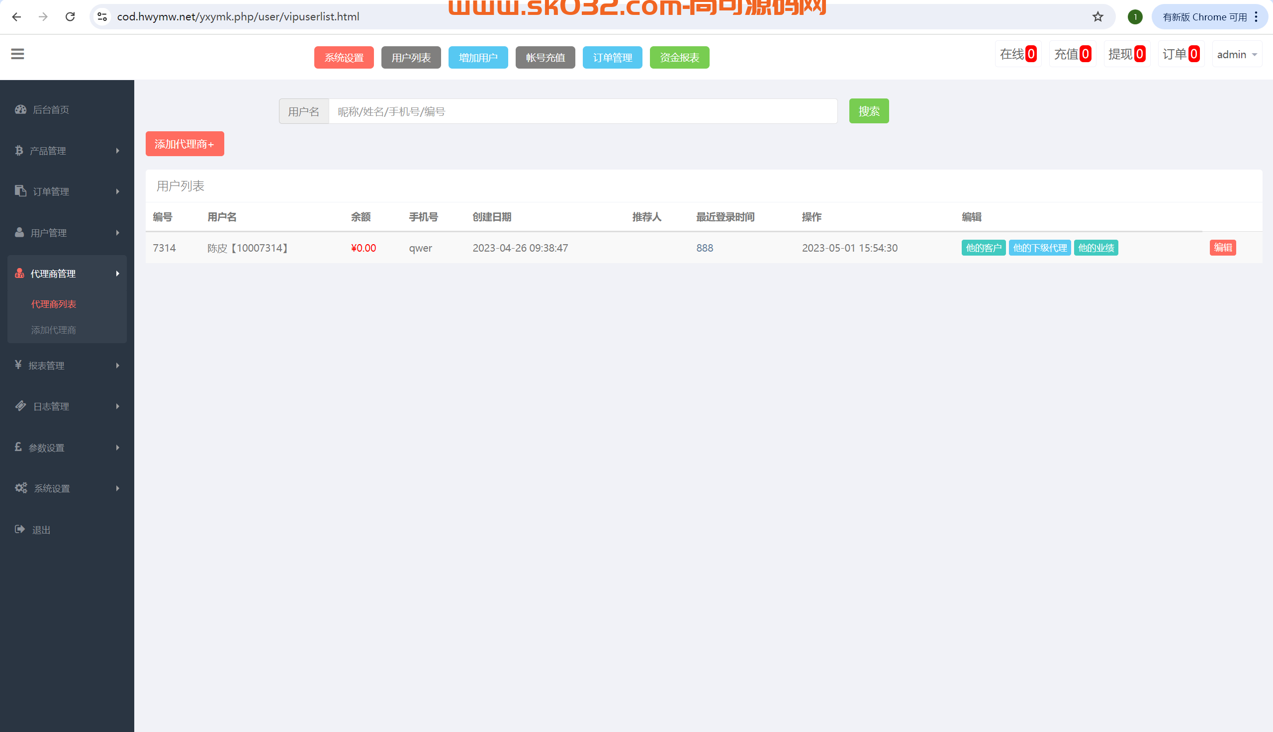The height and width of the screenshot is (732, 1273).
Task: Click 添加代理商+ red button
Action: 184,144
